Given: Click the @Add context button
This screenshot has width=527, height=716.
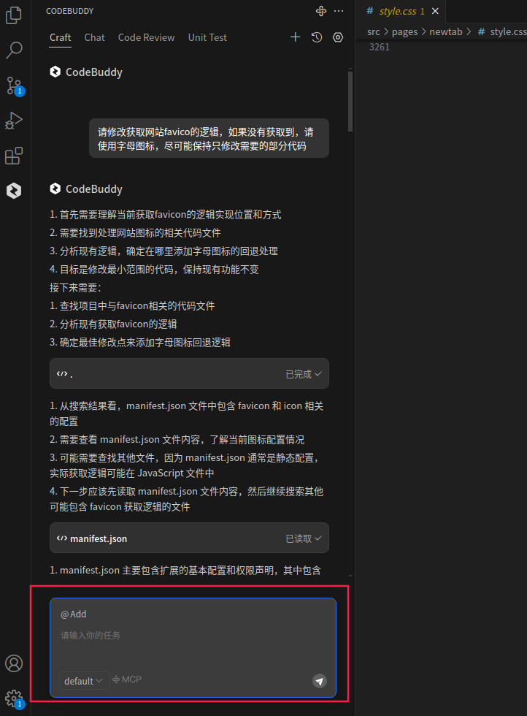Looking at the screenshot, I should pos(74,614).
